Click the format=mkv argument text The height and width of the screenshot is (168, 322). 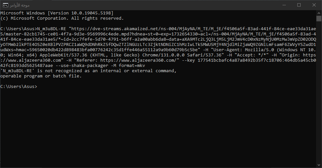click(131, 66)
